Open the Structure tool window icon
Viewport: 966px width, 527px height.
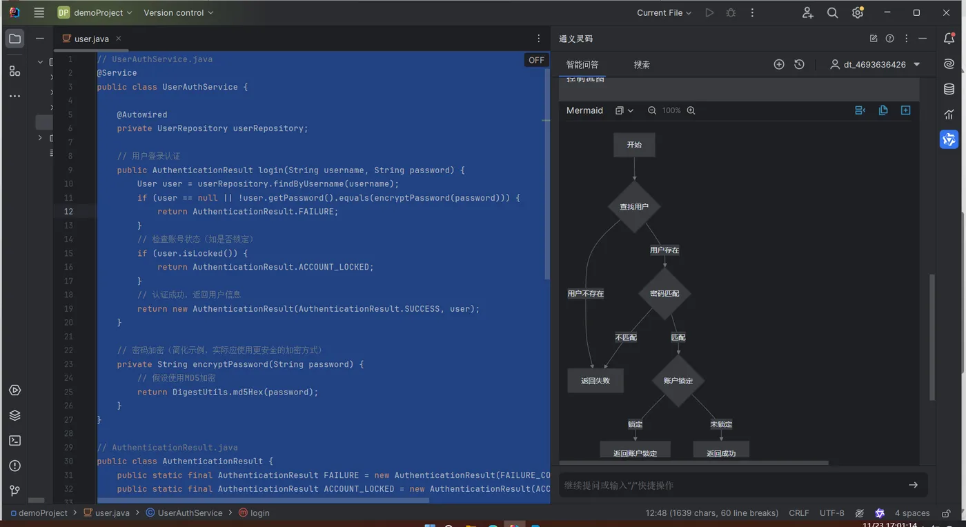(x=14, y=70)
